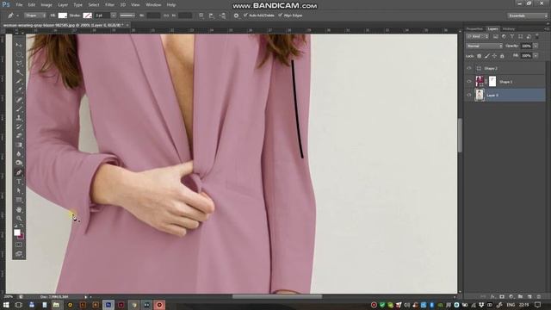Hide the Layer 0 layer
Image resolution: width=551 pixels, height=310 pixels.
coord(469,95)
